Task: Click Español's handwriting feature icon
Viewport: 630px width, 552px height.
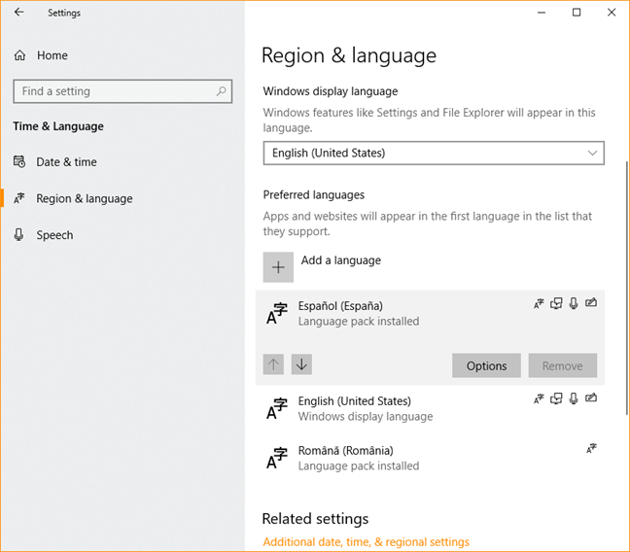Action: (591, 302)
